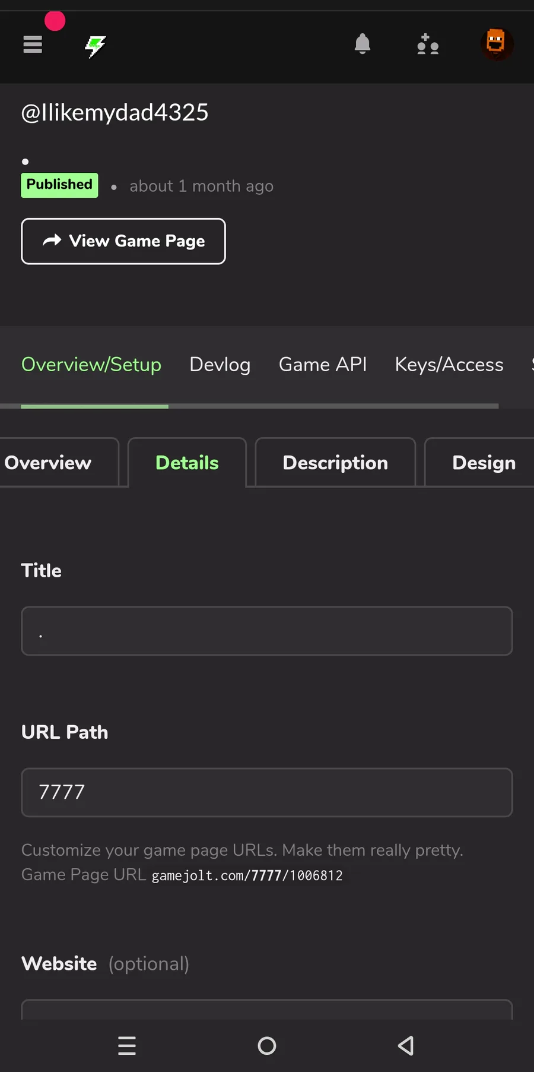Click the gamejolt.com/7777/1006812 URL text

(x=247, y=875)
